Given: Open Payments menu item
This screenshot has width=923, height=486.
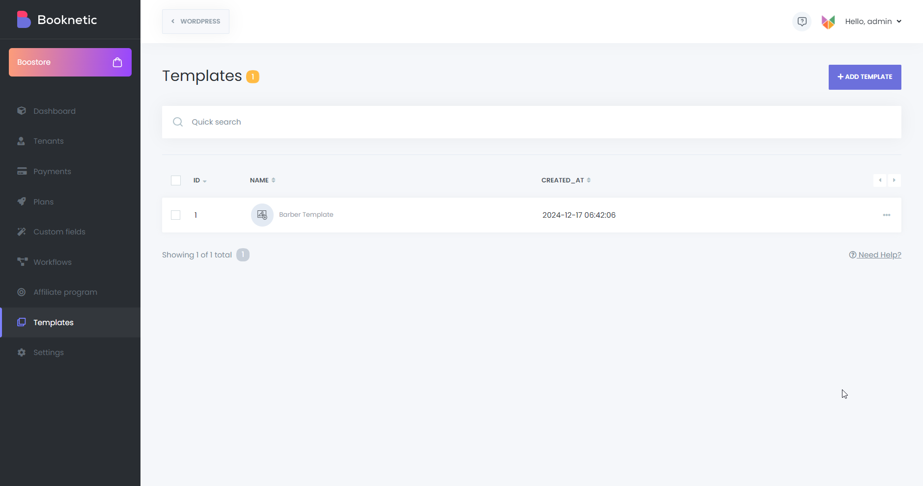Looking at the screenshot, I should point(70,171).
